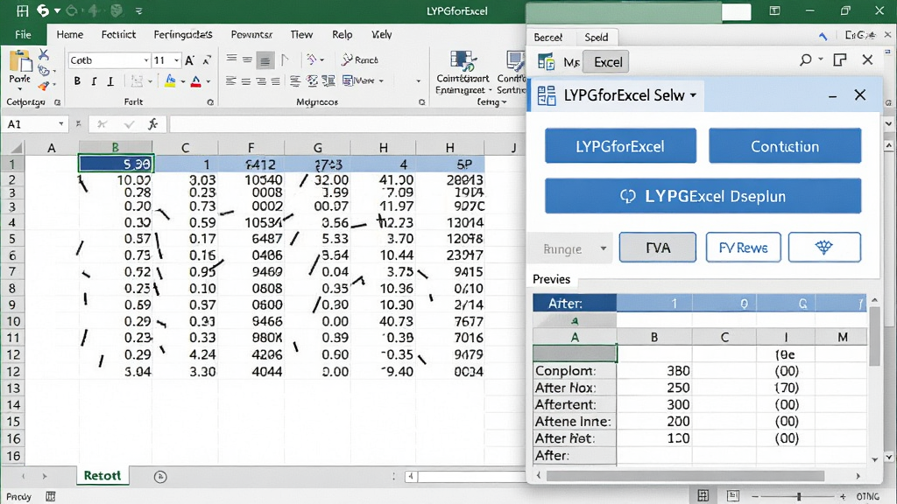Click the spreadsheet icon next to Ms label
Image resolution: width=897 pixels, height=504 pixels.
coord(547,62)
